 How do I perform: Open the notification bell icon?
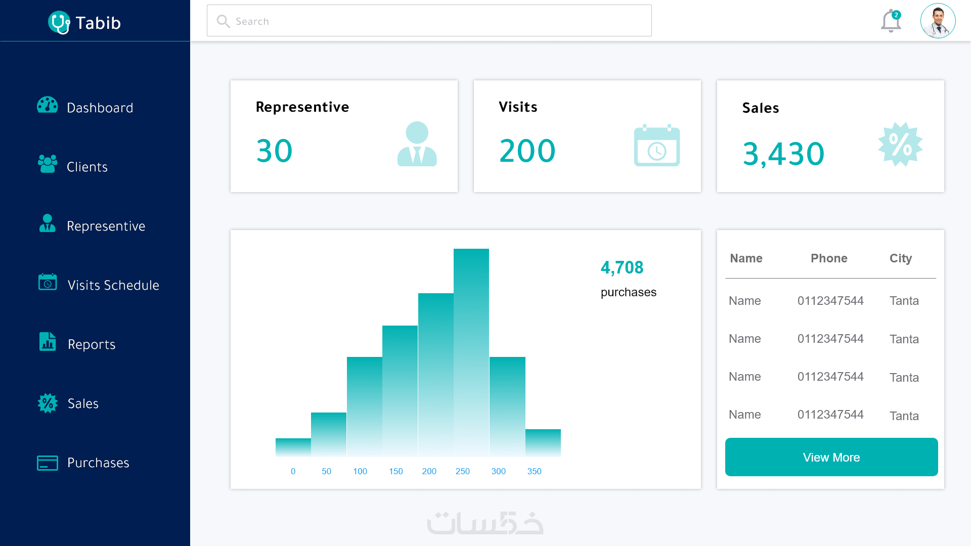tap(891, 22)
